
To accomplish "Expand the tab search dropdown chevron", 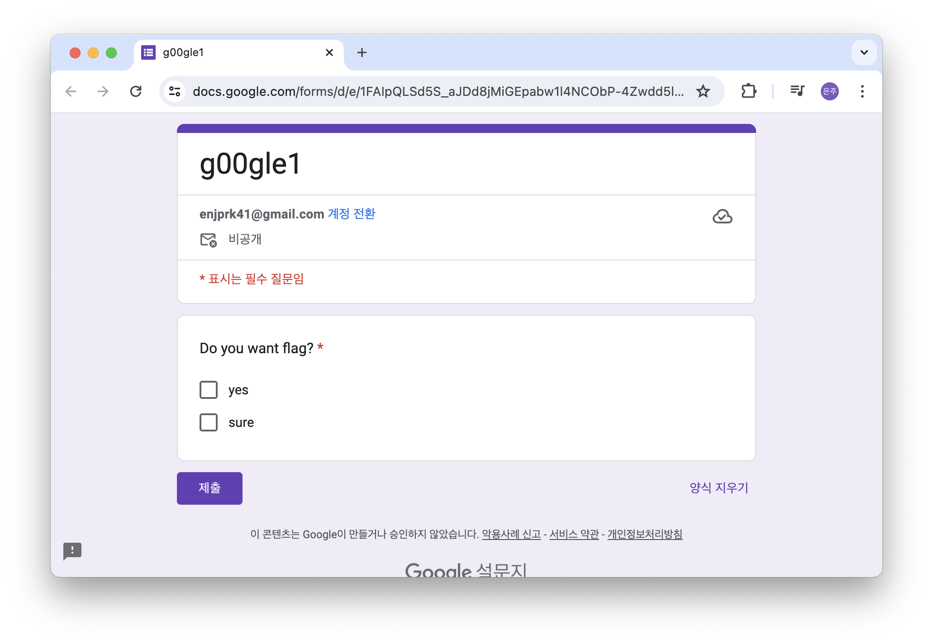I will click(x=864, y=52).
